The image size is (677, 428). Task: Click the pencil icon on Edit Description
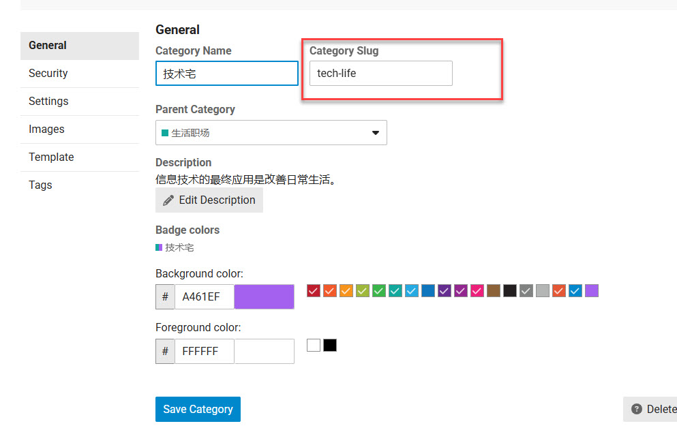[168, 200]
